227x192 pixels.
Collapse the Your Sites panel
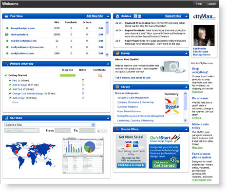(108, 16)
